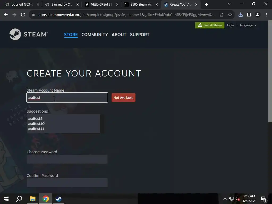272x204 pixels.
Task: Open COMMUNITY in Steam navigation
Action: click(x=95, y=35)
